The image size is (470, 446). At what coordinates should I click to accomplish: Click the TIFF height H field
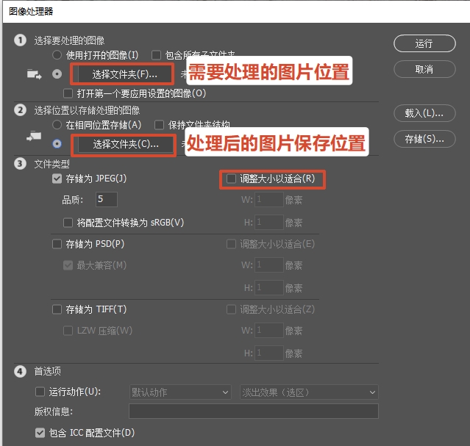(269, 353)
